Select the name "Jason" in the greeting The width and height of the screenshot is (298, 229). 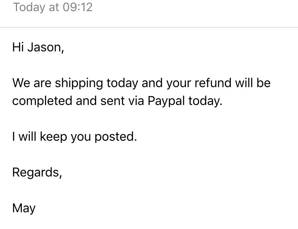point(44,47)
